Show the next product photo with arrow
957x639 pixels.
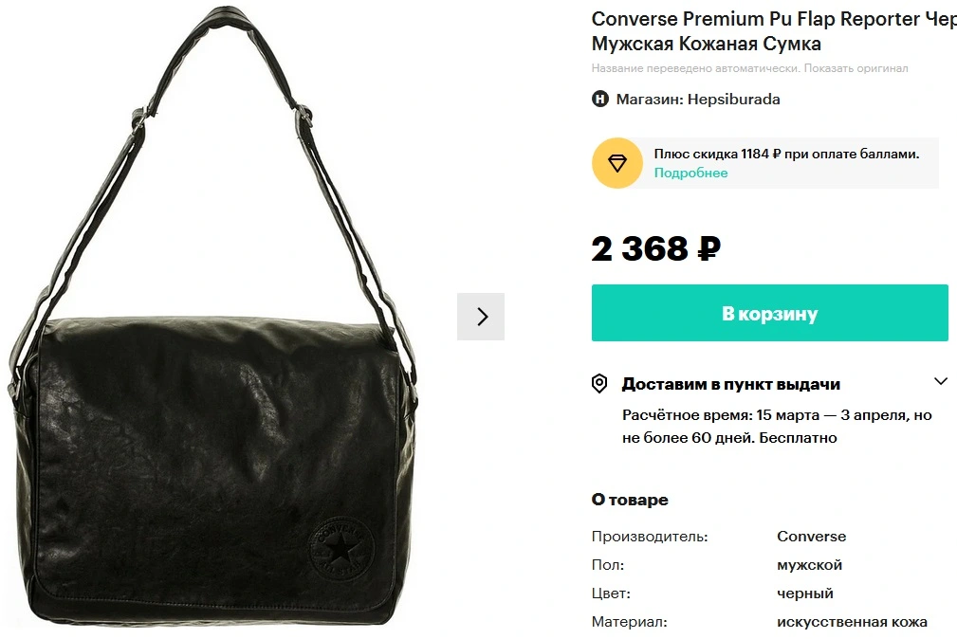click(x=481, y=316)
